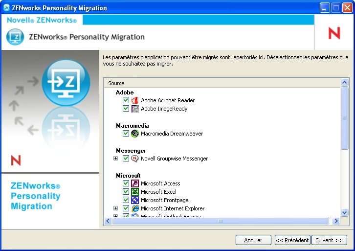Click the Novell Groupwise Messenger icon
Image resolution: width=355 pixels, height=251 pixels.
click(x=135, y=159)
